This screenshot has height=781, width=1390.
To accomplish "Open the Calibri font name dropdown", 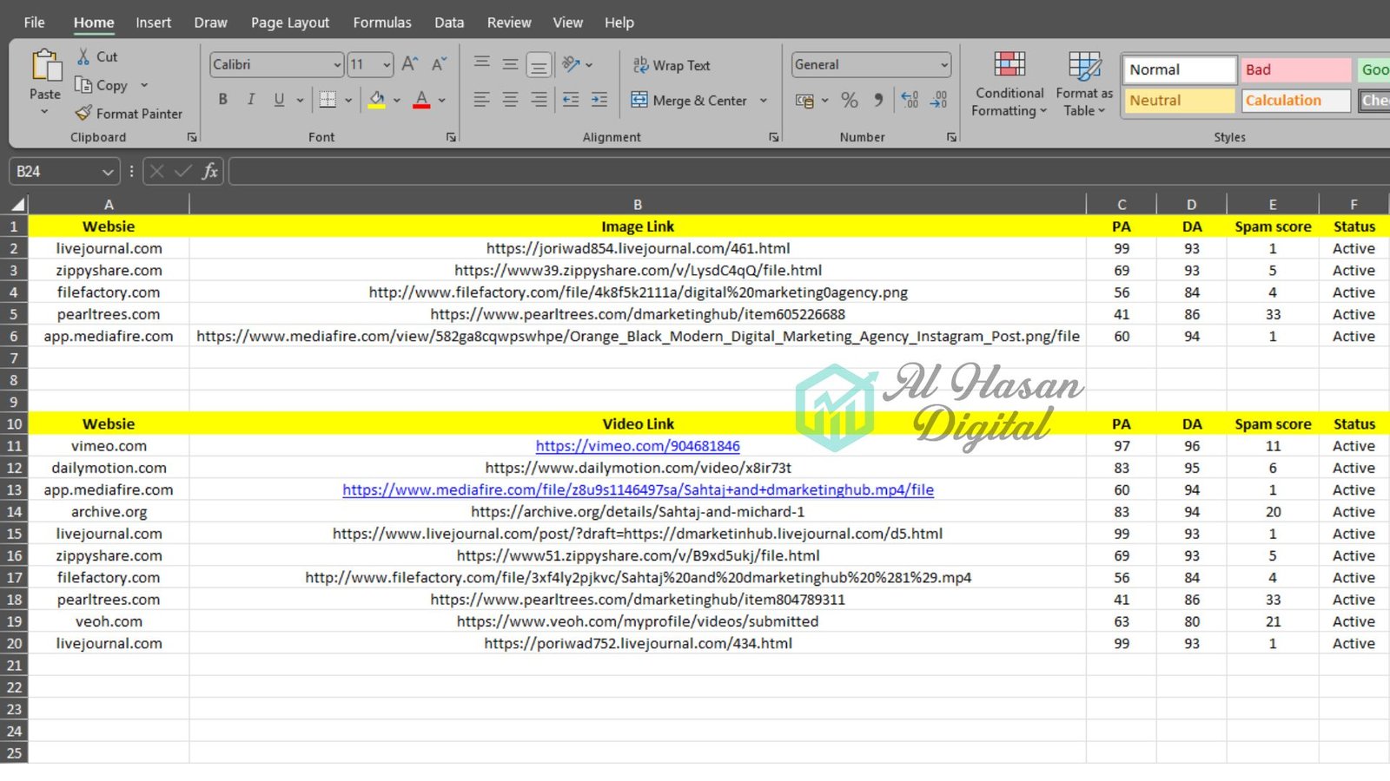I will [337, 65].
